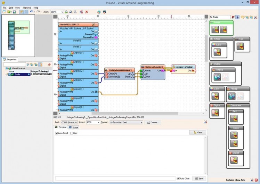Screen dimensions: 260x184
Task: Click the Save project toolbar icon
Action: [x=14, y=12]
